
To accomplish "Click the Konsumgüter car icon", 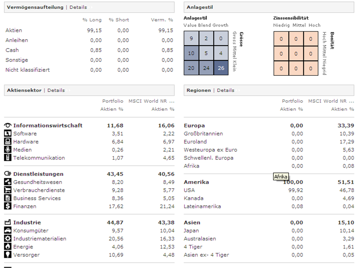I will (x=8, y=230).
